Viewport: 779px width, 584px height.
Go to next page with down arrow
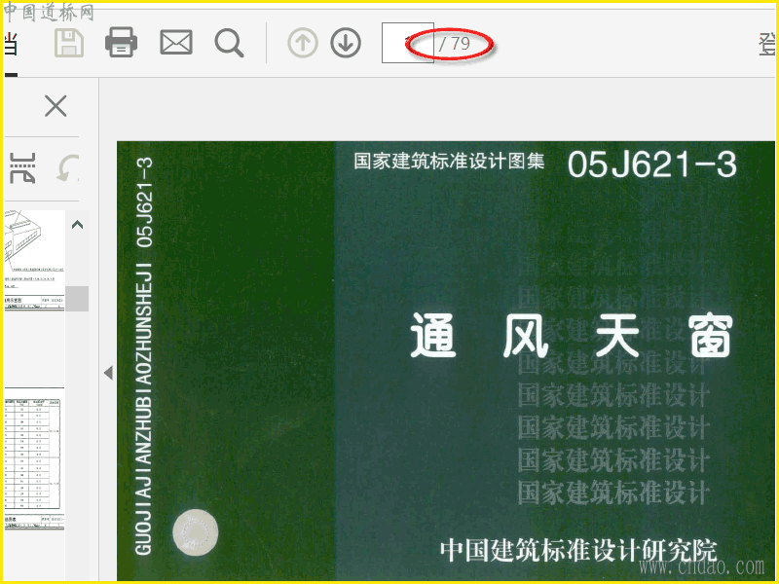coord(346,43)
